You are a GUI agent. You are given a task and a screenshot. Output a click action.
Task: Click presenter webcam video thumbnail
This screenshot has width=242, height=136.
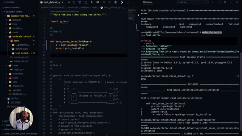(x=21, y=118)
